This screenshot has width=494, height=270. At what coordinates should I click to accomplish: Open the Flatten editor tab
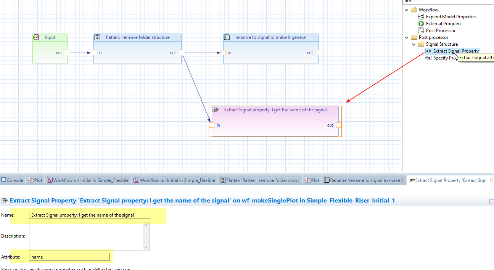click(x=260, y=180)
